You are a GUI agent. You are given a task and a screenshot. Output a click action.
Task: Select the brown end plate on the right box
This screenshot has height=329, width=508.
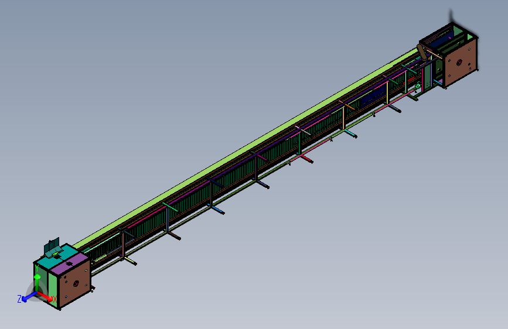point(461,62)
